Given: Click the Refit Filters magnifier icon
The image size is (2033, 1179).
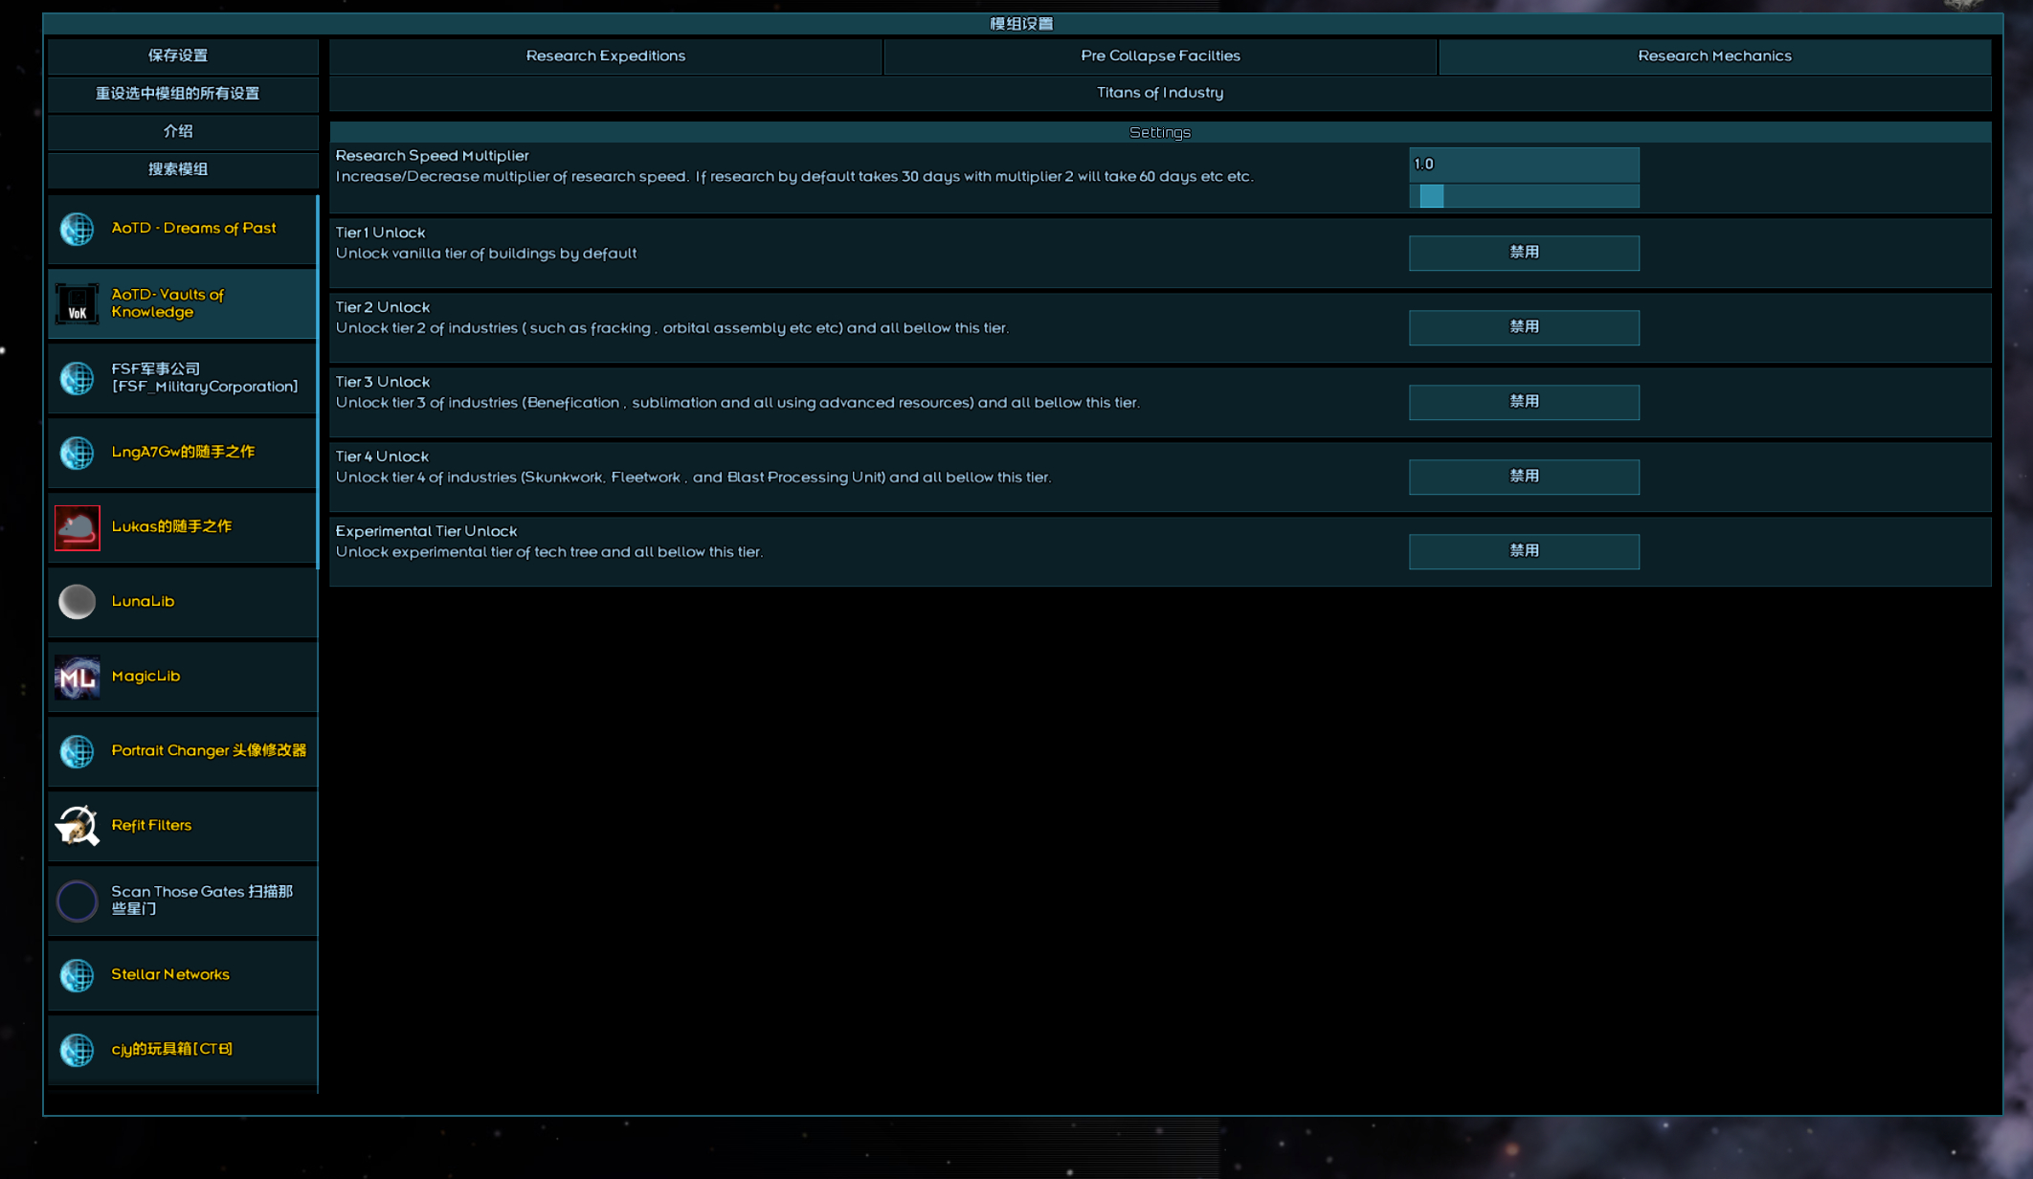Looking at the screenshot, I should coord(77,826).
